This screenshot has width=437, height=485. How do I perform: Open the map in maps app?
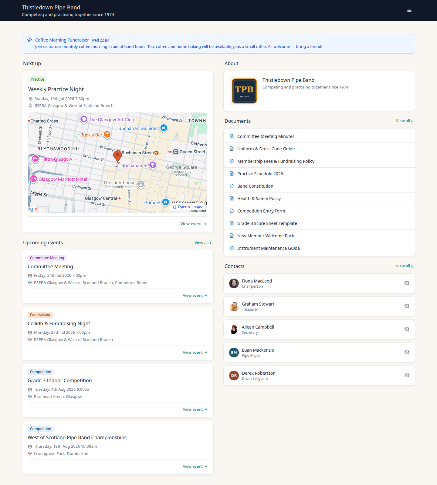[188, 207]
